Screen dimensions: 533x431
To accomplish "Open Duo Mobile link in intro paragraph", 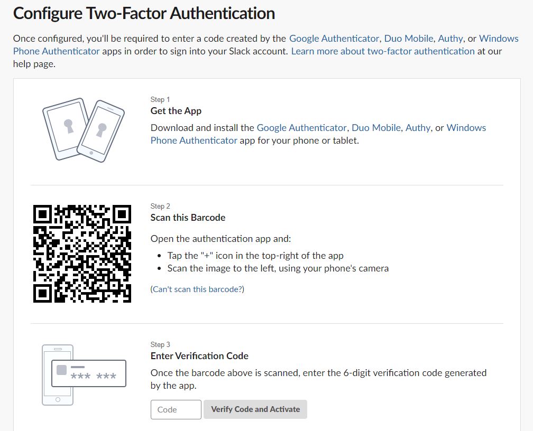I will (x=409, y=39).
